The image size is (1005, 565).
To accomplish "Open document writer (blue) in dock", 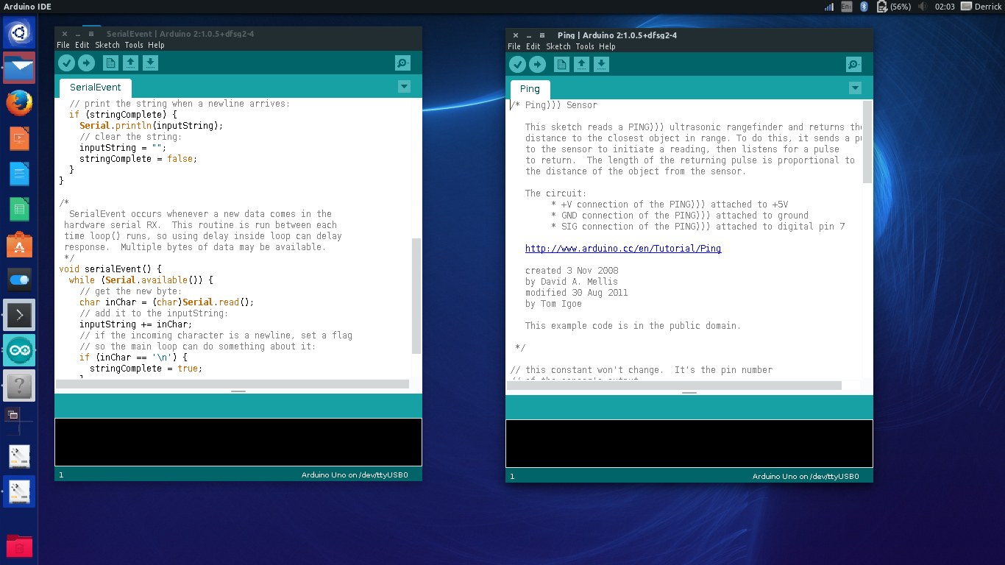I will coord(19,174).
